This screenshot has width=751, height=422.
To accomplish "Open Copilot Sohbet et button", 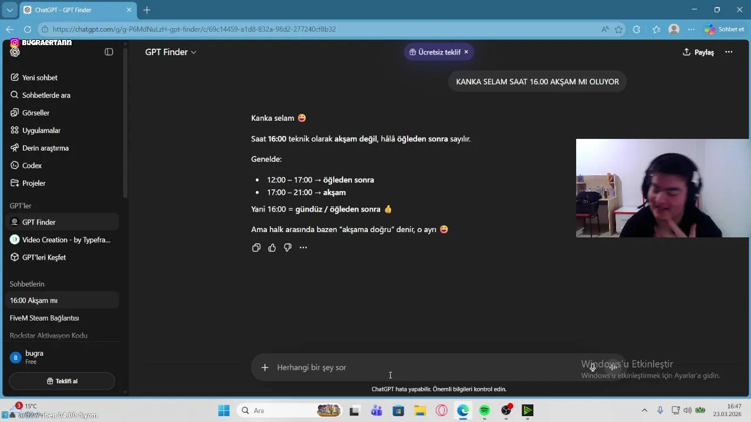I will click(x=725, y=29).
